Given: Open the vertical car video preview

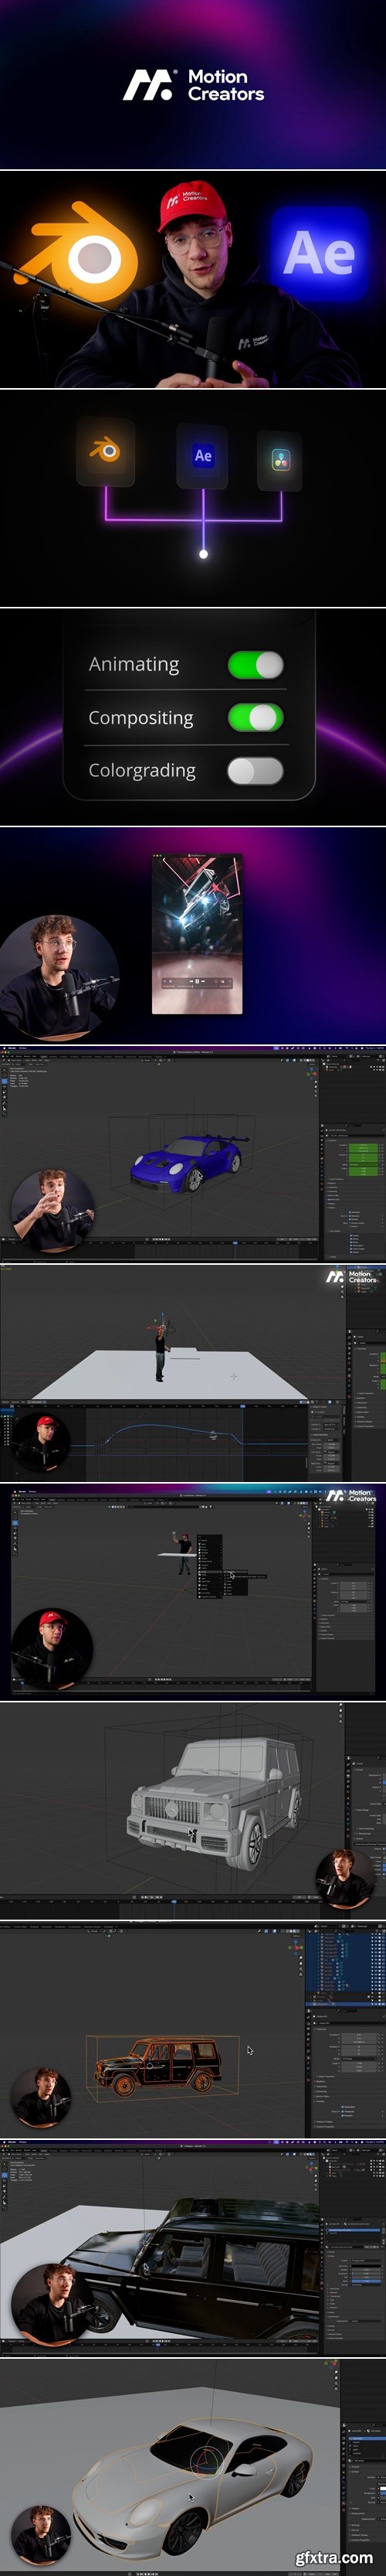Looking at the screenshot, I should click(197, 933).
